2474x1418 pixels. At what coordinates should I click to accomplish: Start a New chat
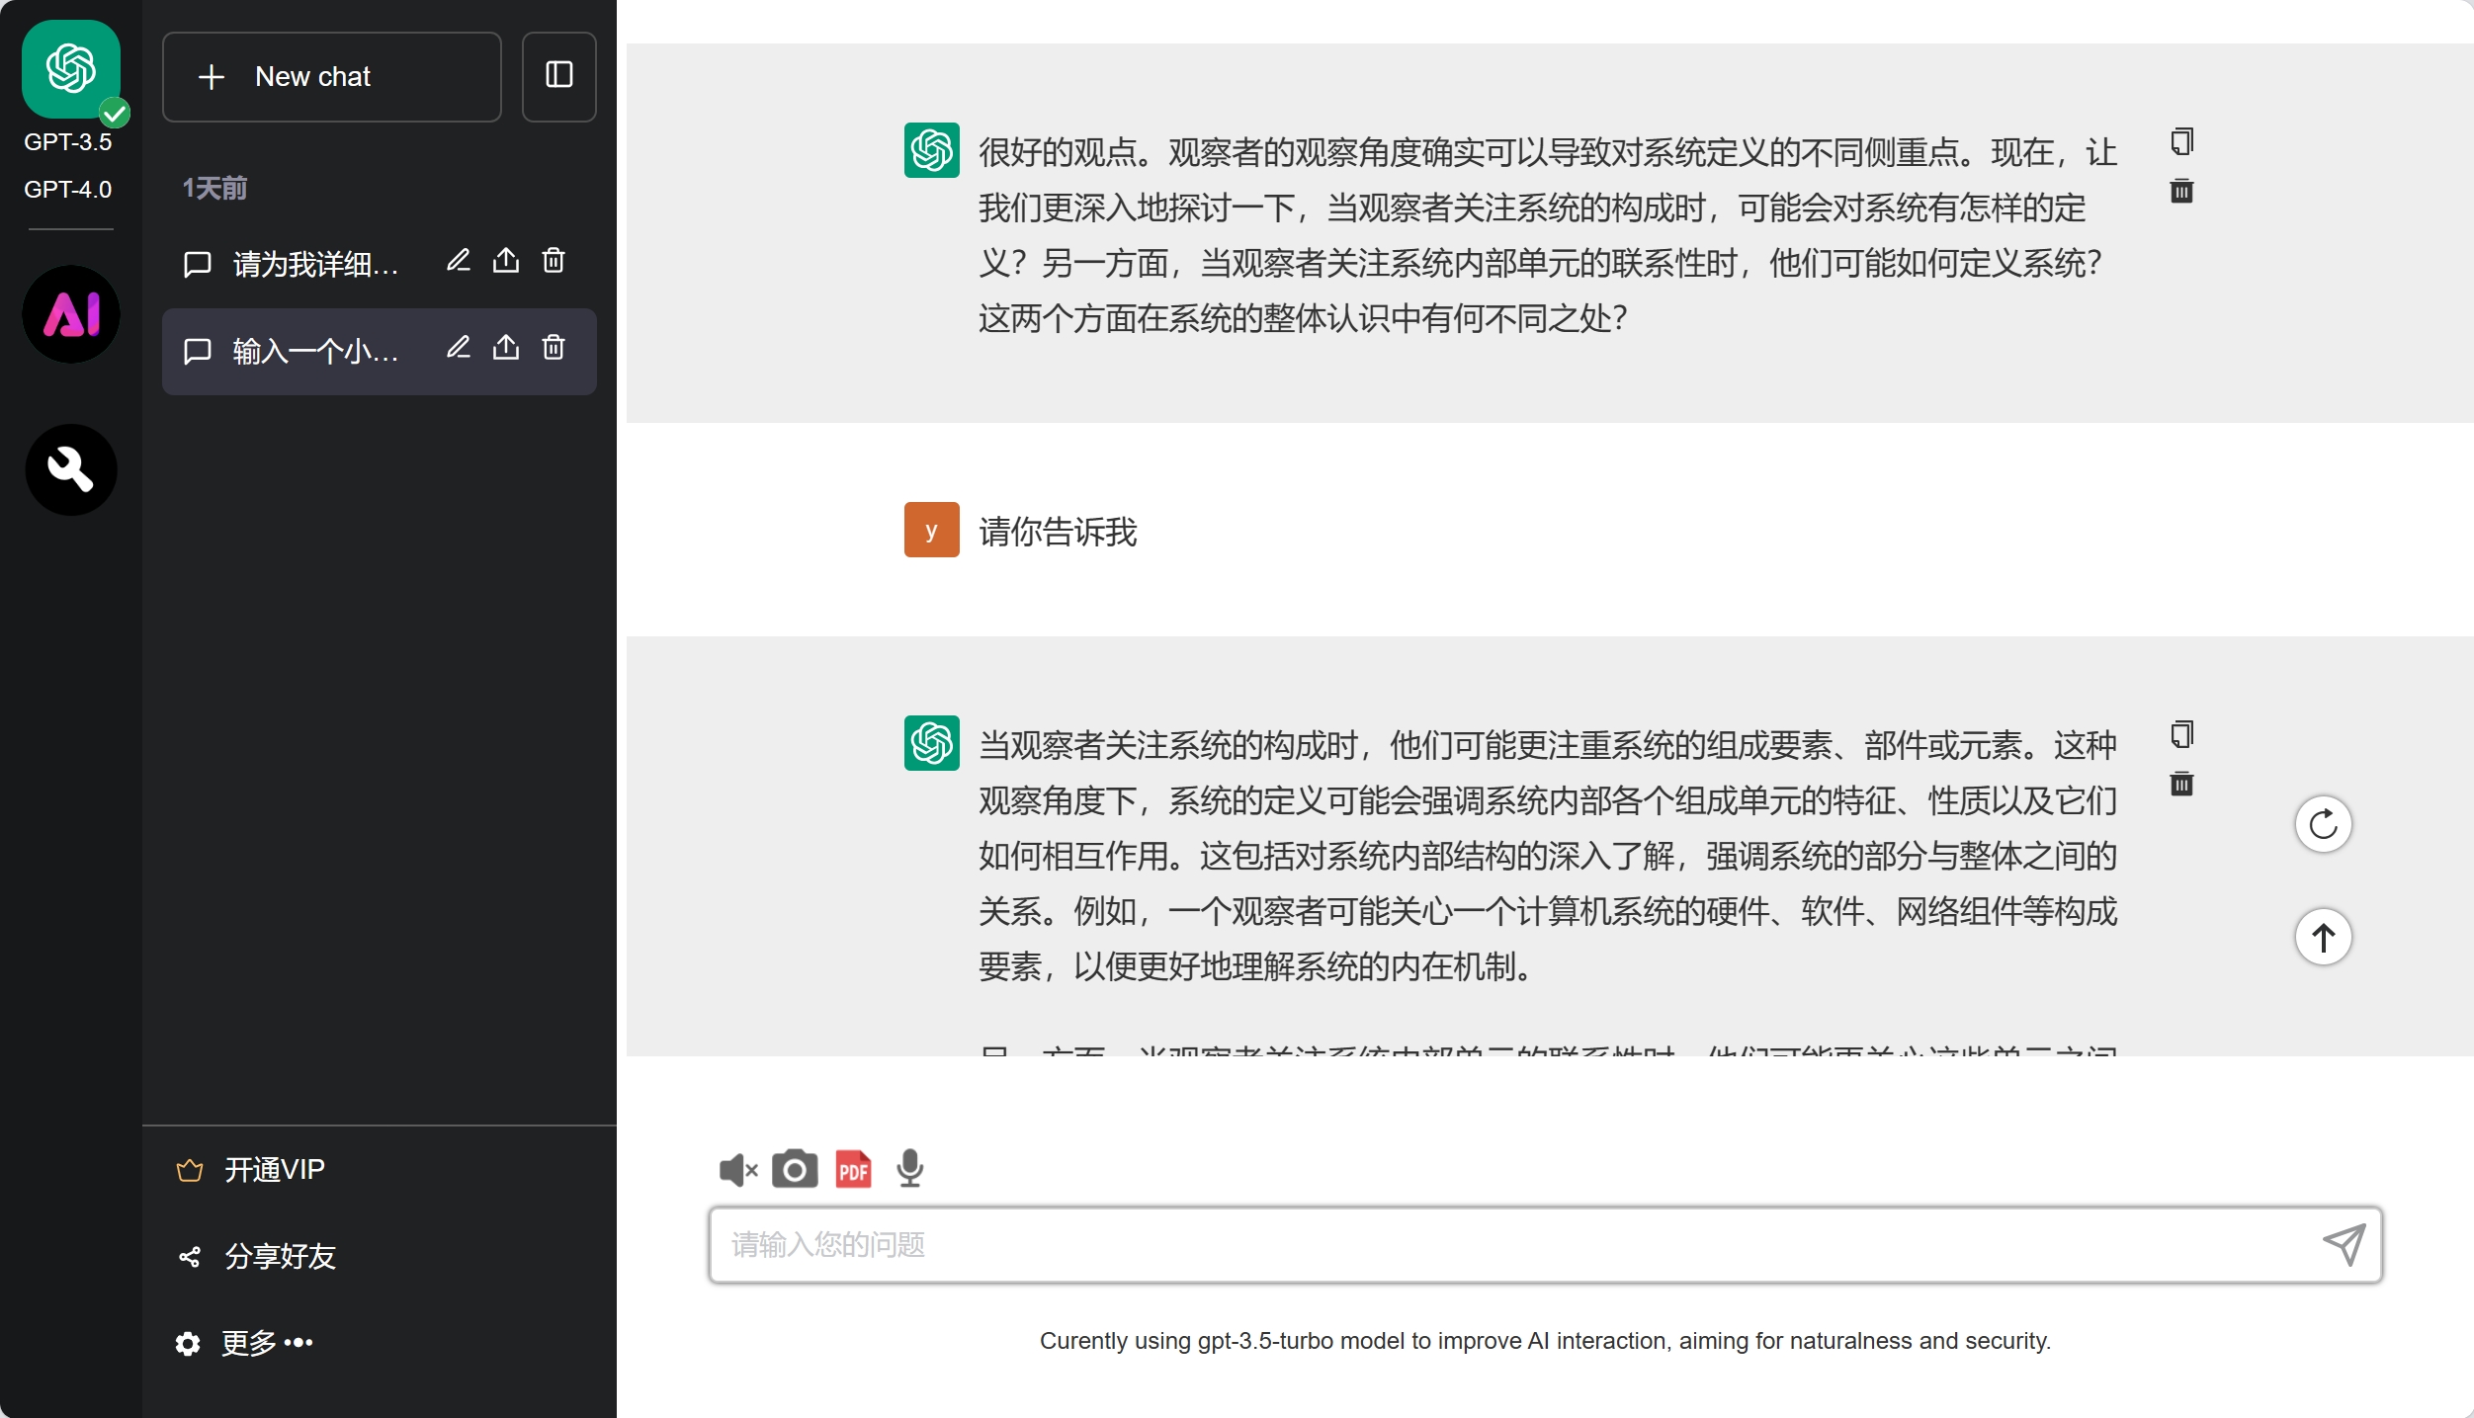pyautogui.click(x=331, y=76)
